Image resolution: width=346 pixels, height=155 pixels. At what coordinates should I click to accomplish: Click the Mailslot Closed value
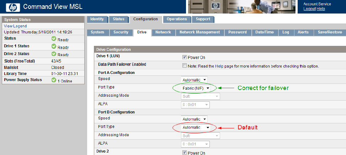click(x=58, y=68)
